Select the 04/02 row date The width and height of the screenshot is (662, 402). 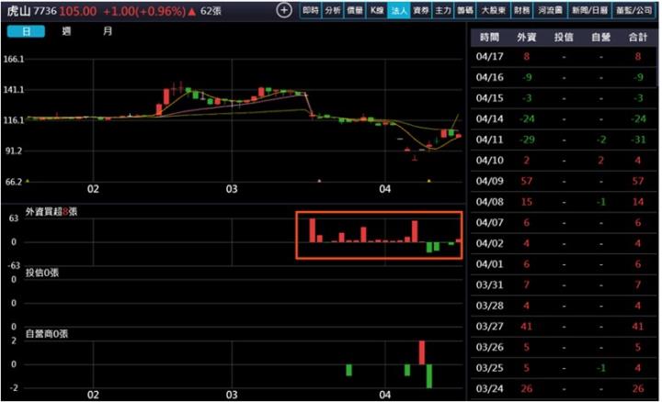[490, 243]
